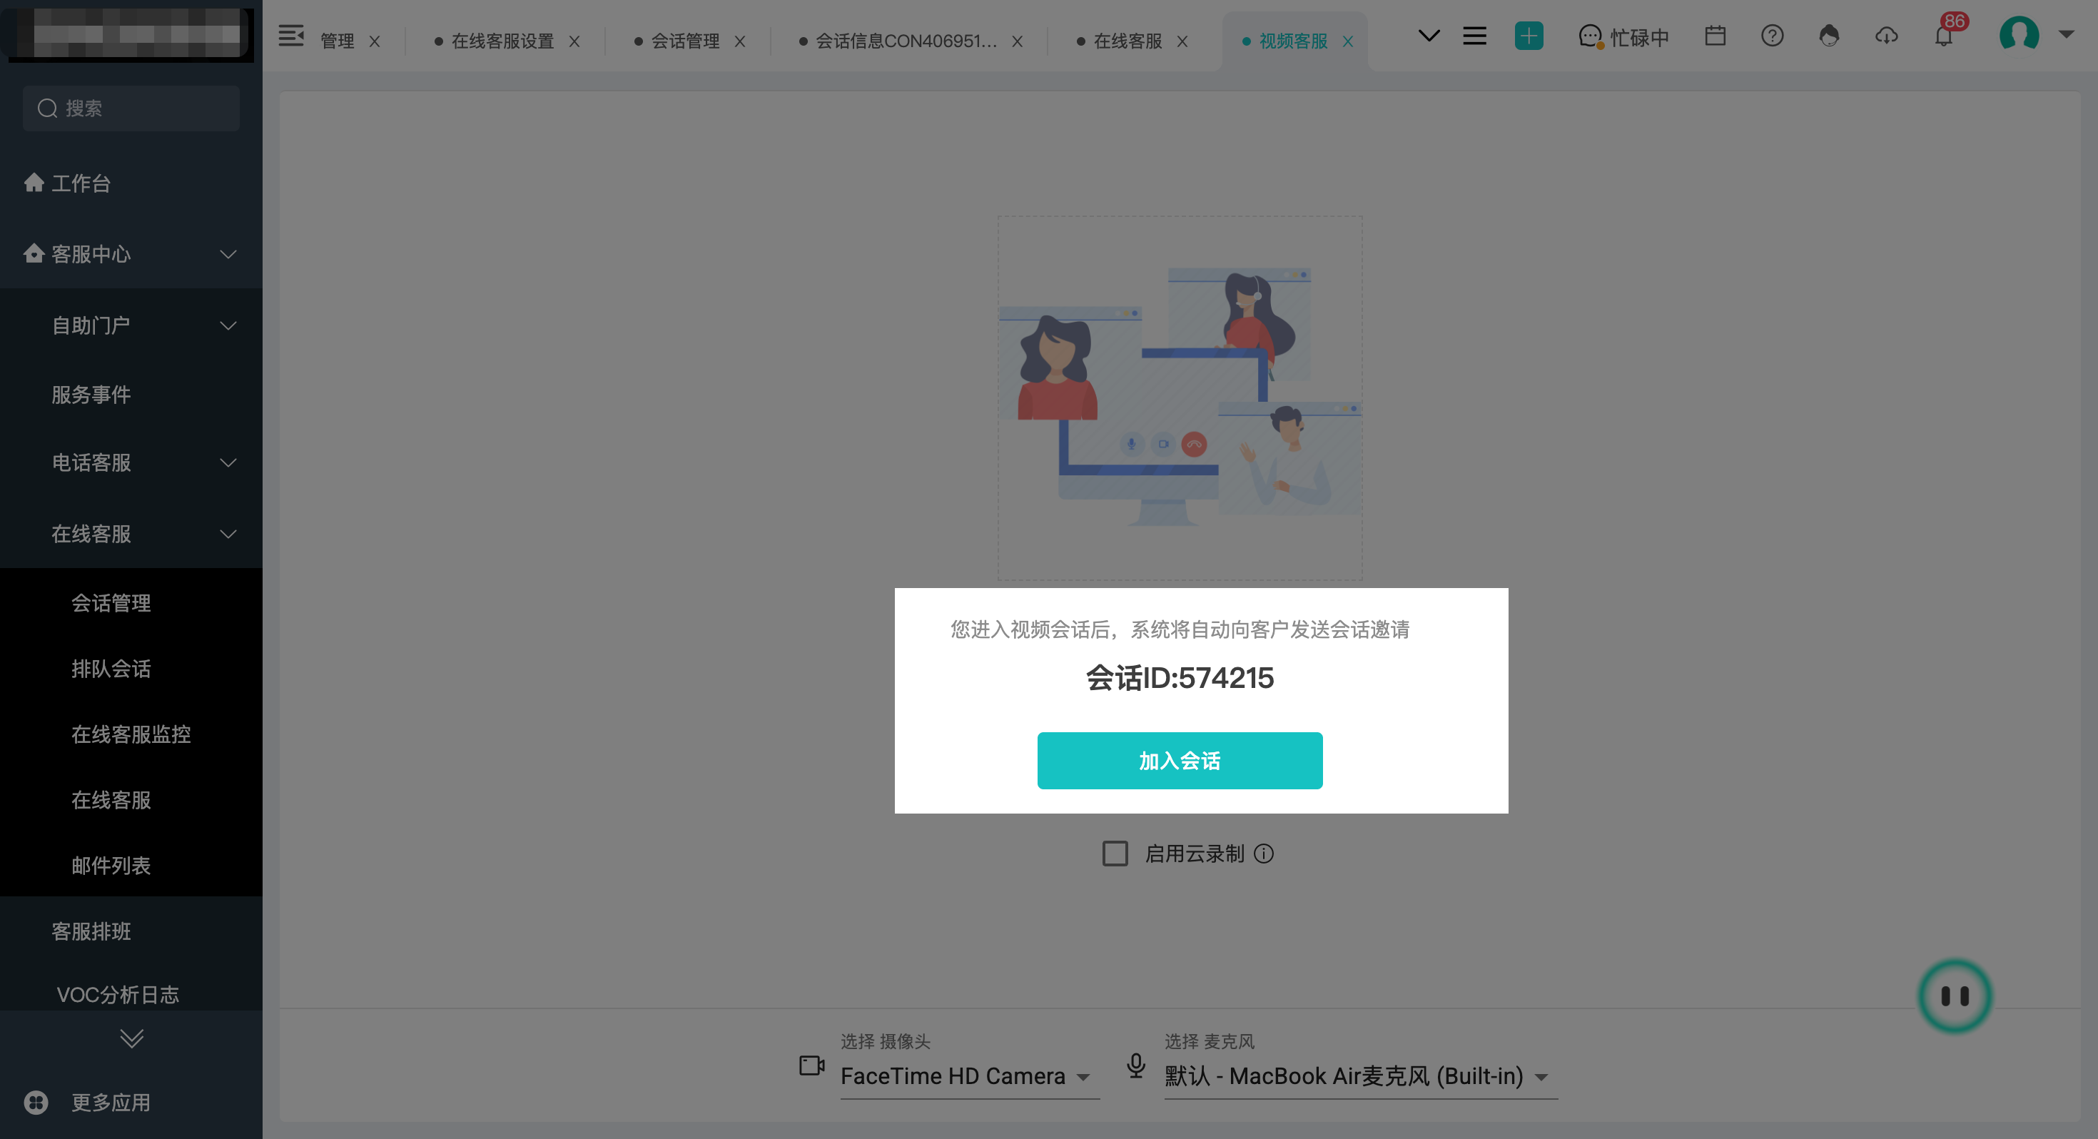Click the busy status chat icon
Screen dimensions: 2098x1139
(x=1591, y=36)
